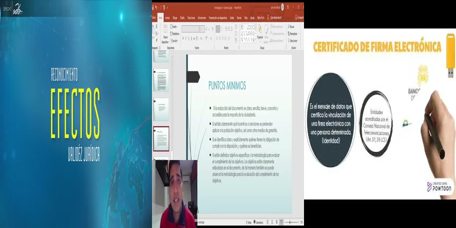Image resolution: width=456 pixels, height=228 pixels.
Task: Copy selection using the Copy icon
Action: 157,33
